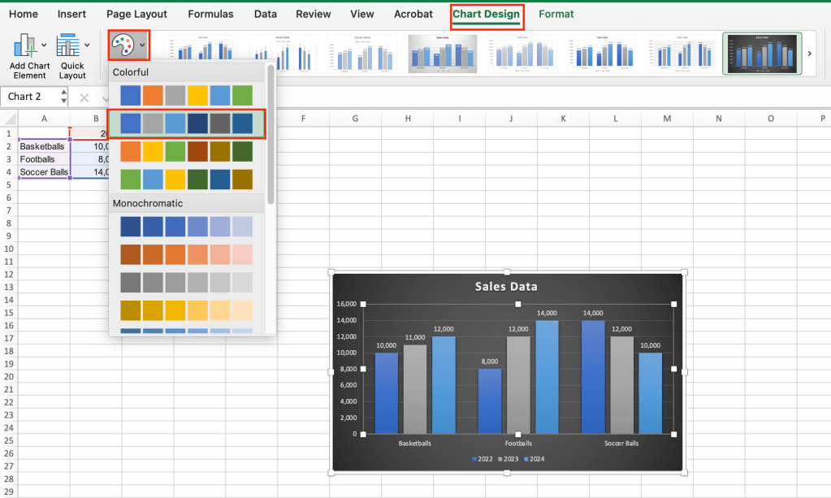This screenshot has height=498, width=831.
Task: Click the Name Box showing Chart 2
Action: click(30, 97)
